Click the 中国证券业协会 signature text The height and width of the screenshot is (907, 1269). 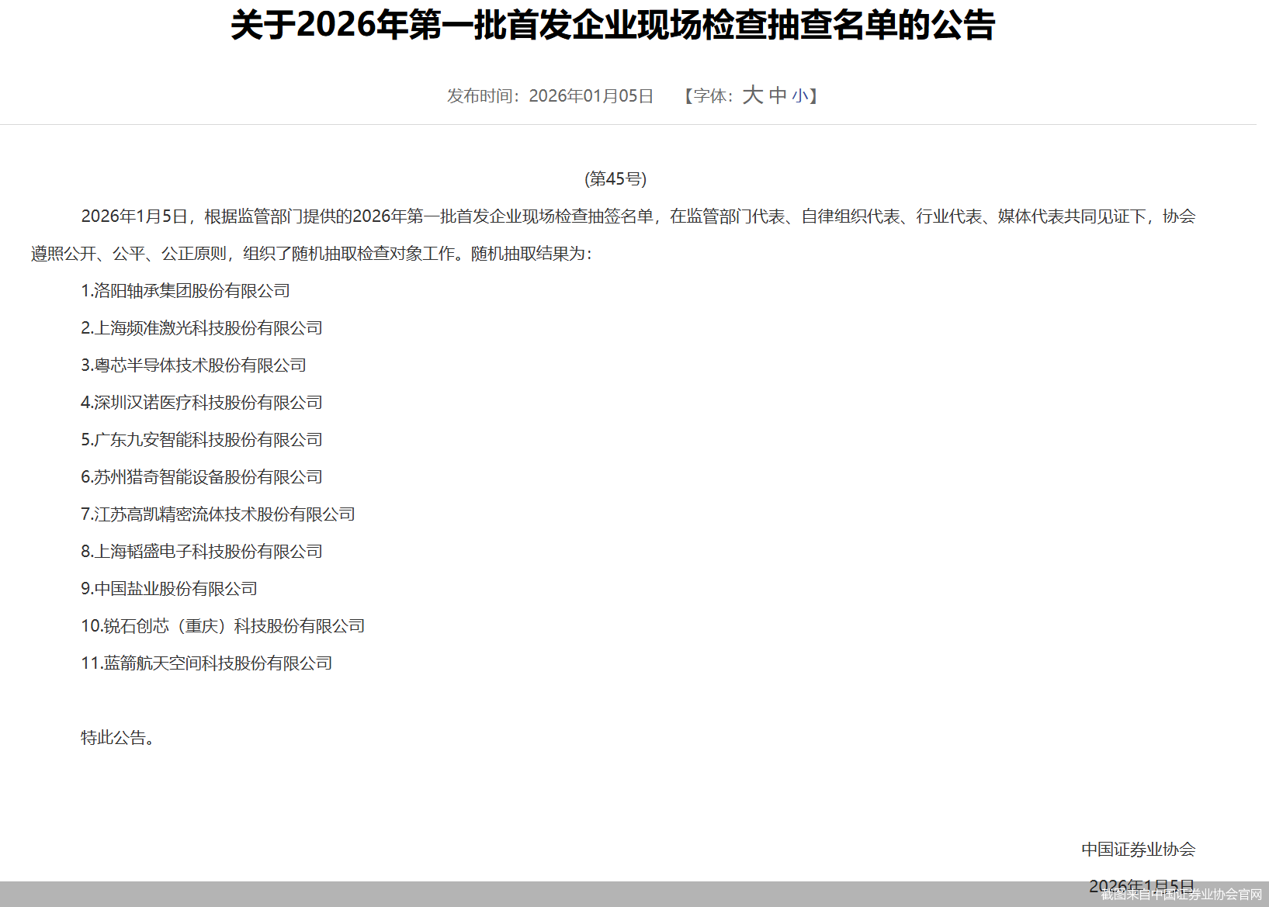pyautogui.click(x=1138, y=849)
